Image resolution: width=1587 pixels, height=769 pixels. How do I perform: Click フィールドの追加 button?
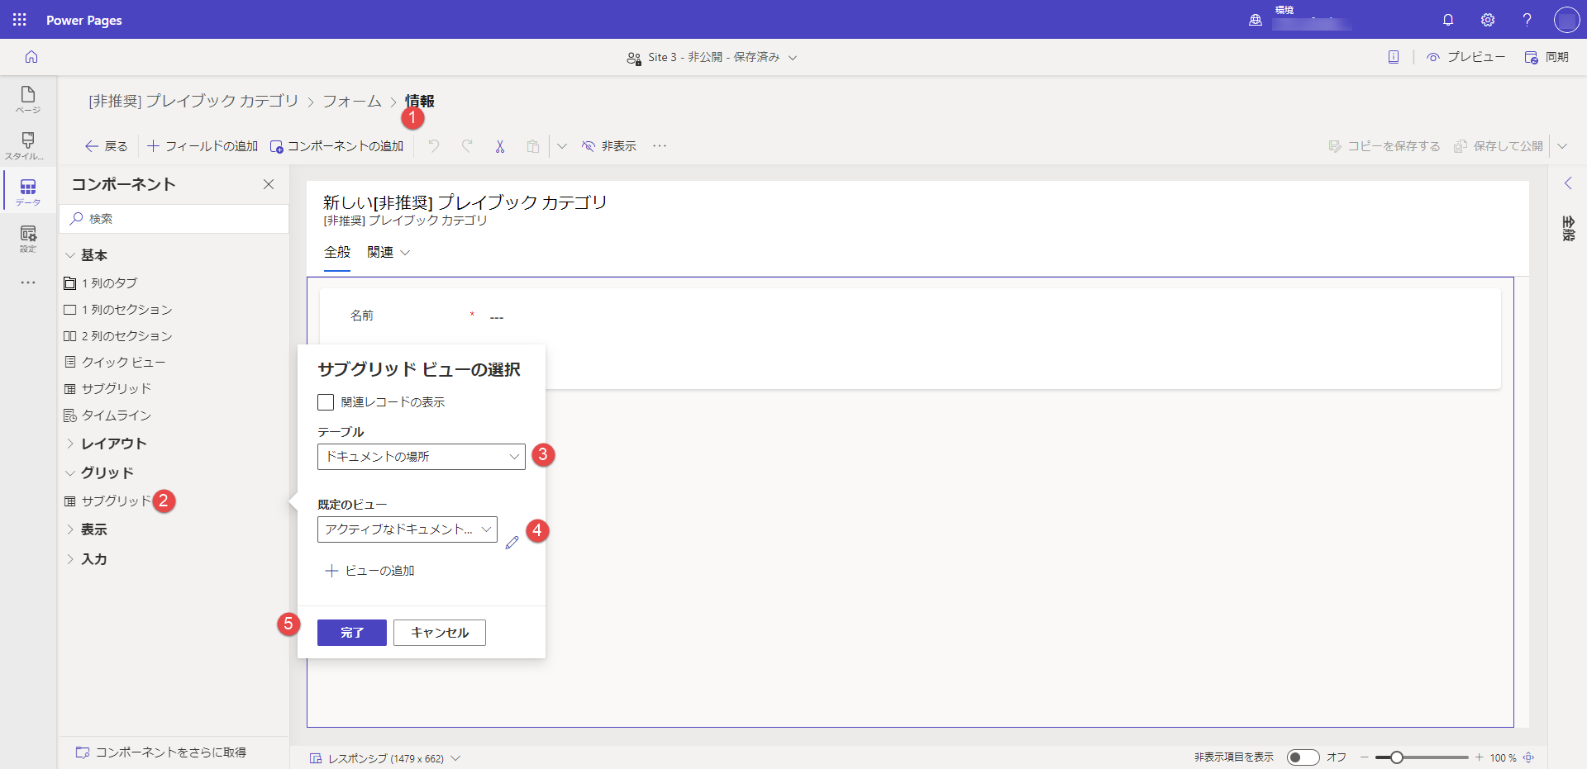click(x=203, y=146)
